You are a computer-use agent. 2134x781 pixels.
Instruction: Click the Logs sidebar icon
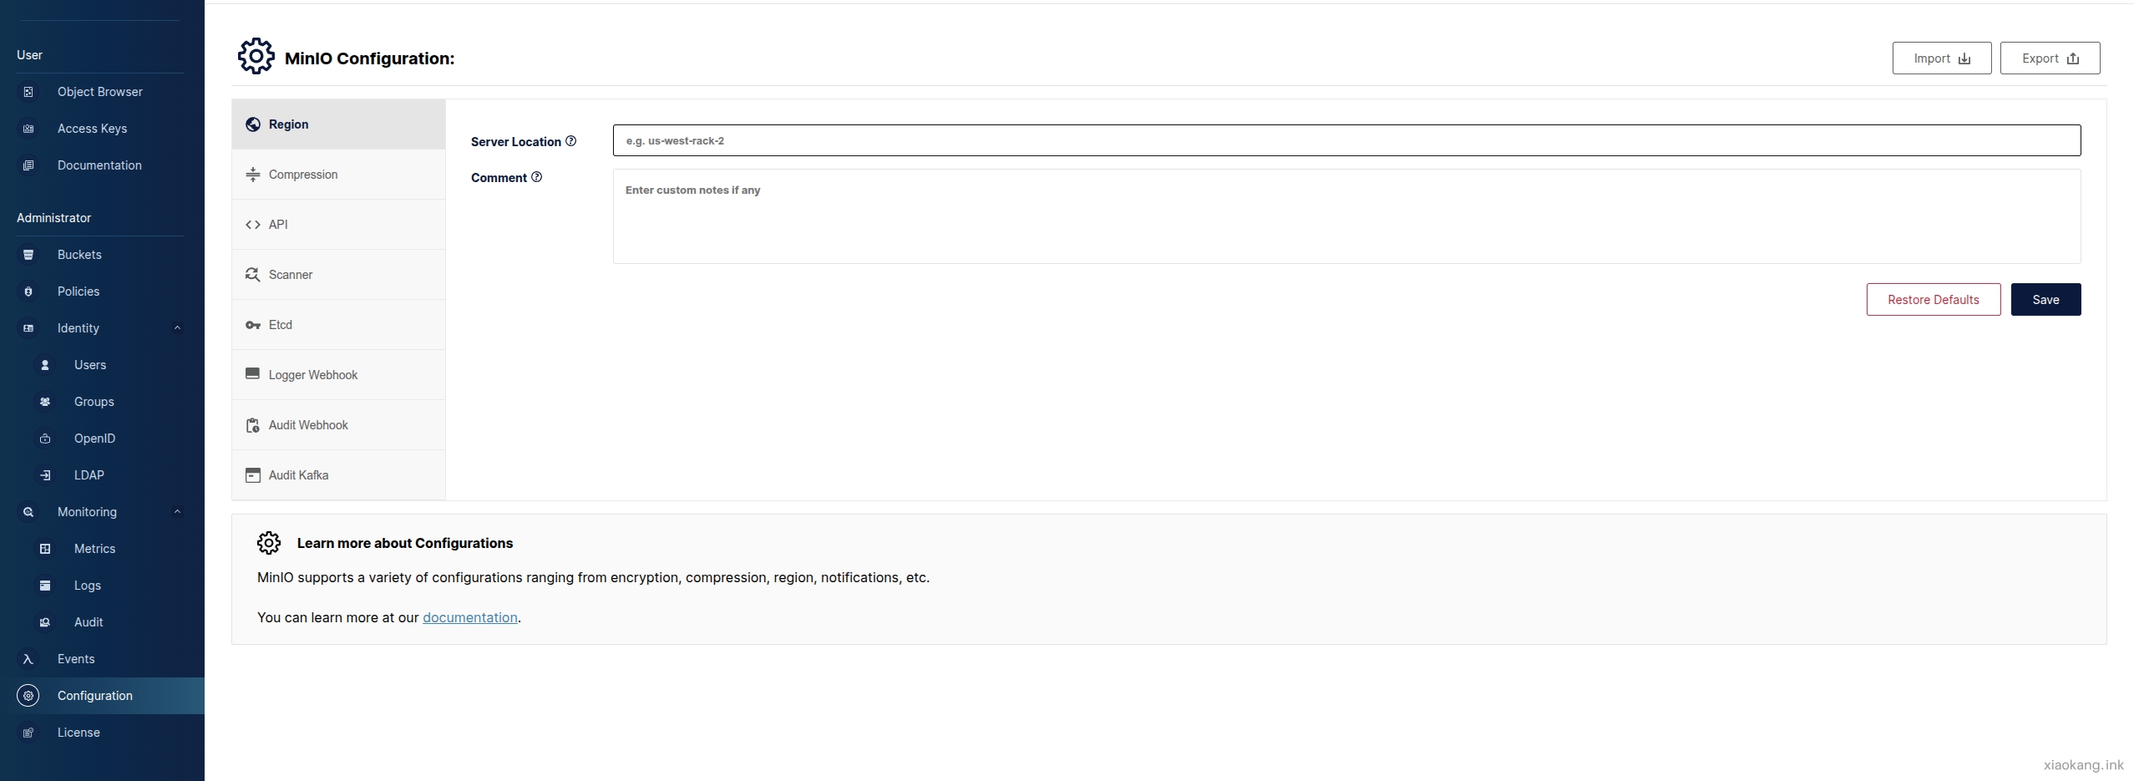(x=45, y=586)
